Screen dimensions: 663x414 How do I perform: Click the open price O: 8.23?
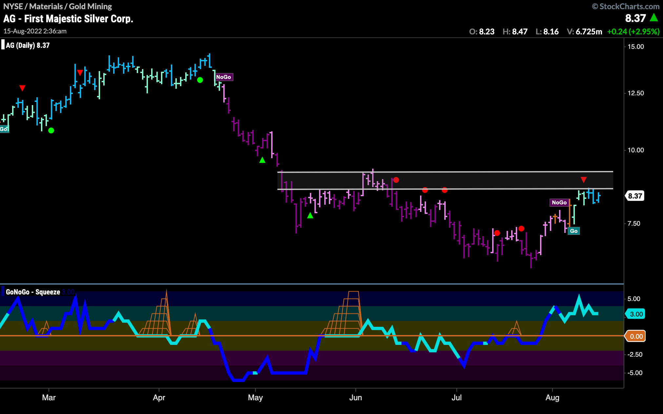tap(482, 31)
